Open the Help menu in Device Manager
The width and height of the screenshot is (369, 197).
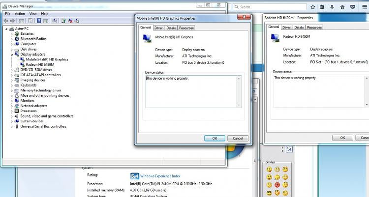tap(45, 14)
